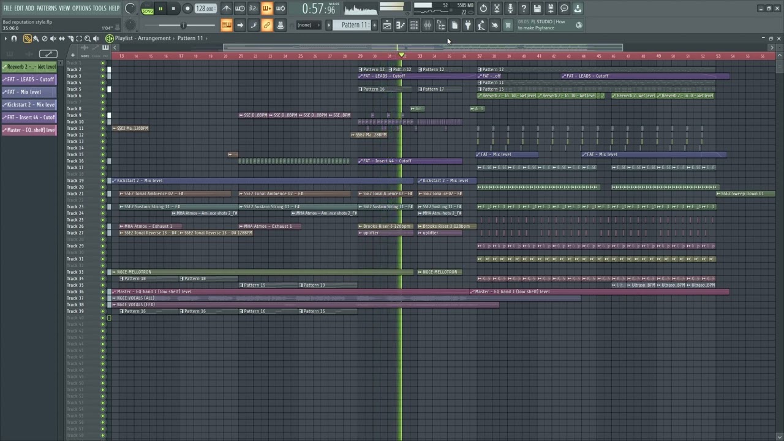Toggle loop recording
The image size is (784, 441).
tap(281, 9)
